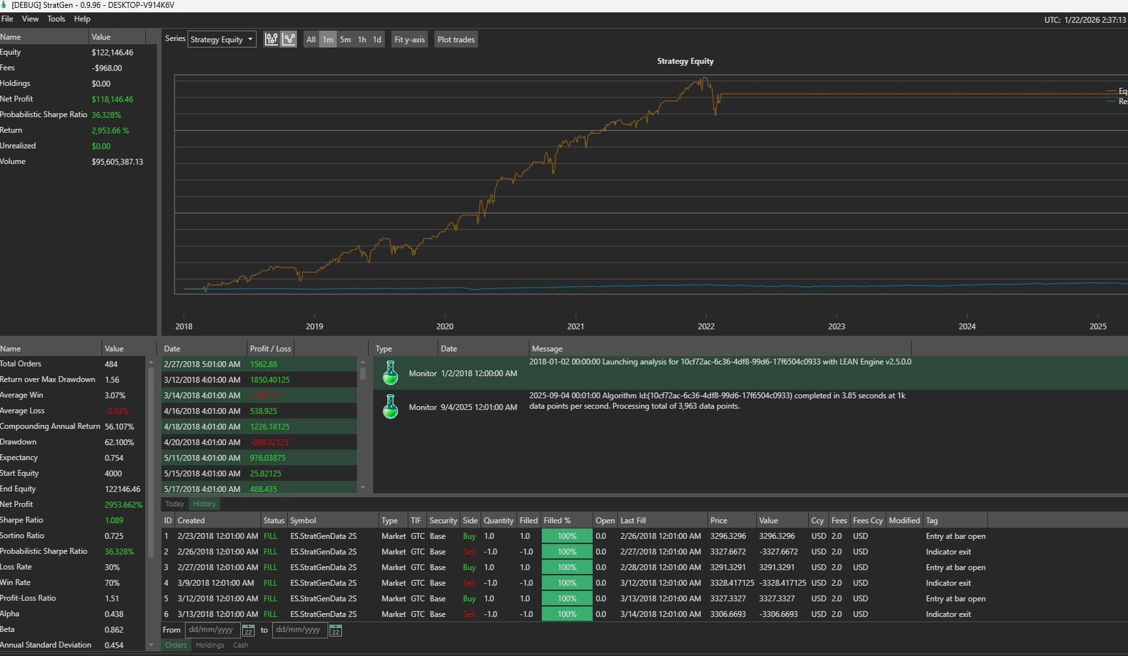
Task: Click 100% filled bar of order 3
Action: tap(567, 567)
